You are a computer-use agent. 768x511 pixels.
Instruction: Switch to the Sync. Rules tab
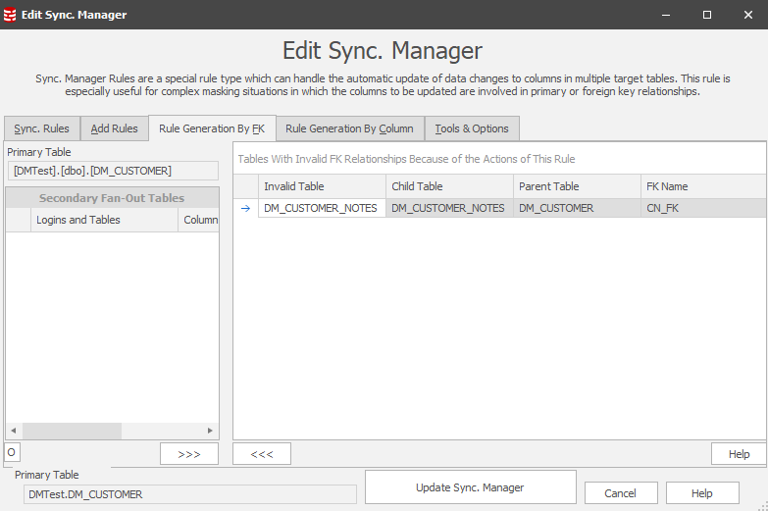coord(41,128)
